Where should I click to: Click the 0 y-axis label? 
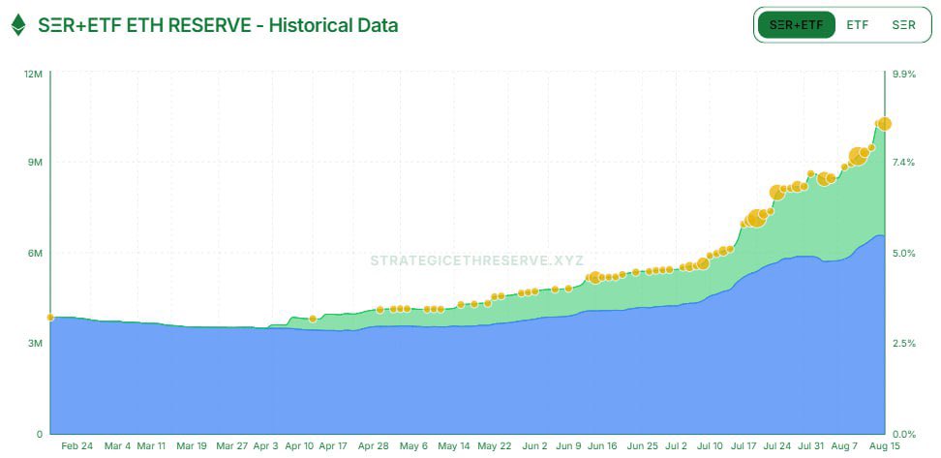[x=41, y=434]
